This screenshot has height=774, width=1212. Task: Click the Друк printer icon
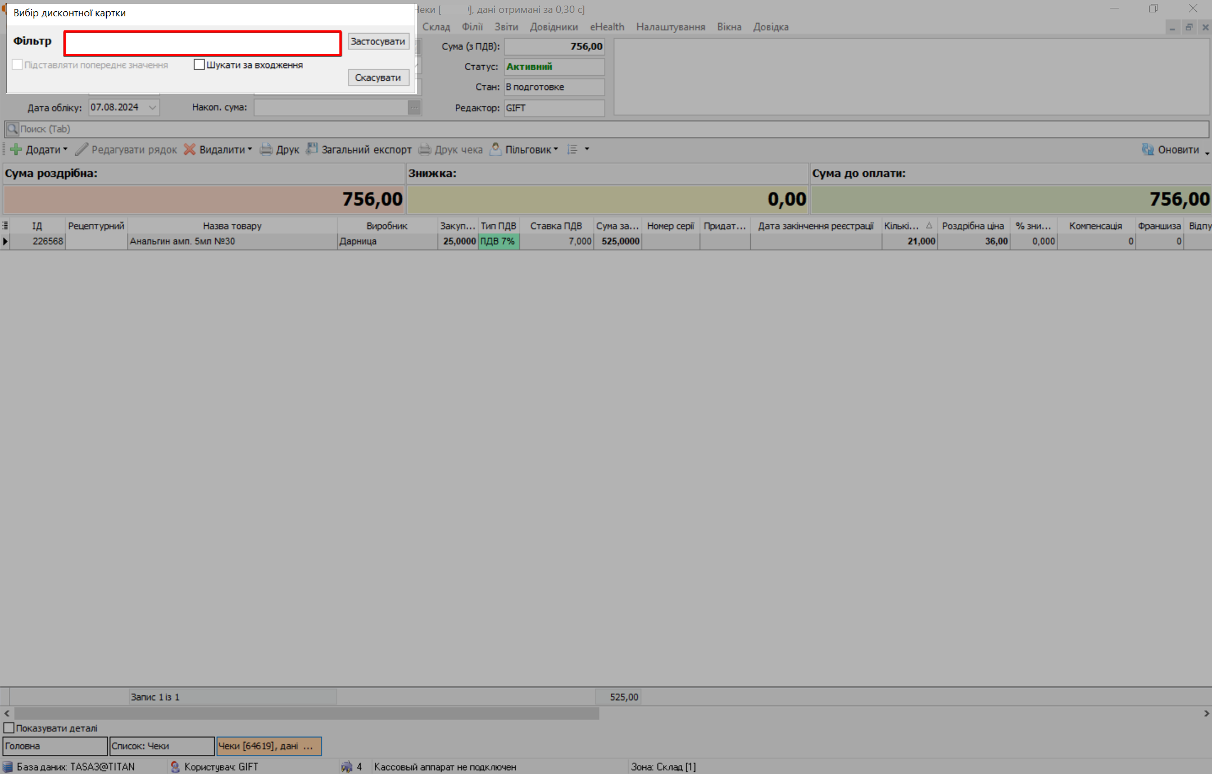point(266,149)
